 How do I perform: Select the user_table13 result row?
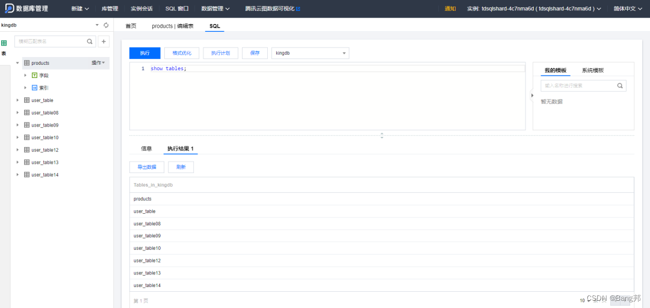pyautogui.click(x=382, y=273)
